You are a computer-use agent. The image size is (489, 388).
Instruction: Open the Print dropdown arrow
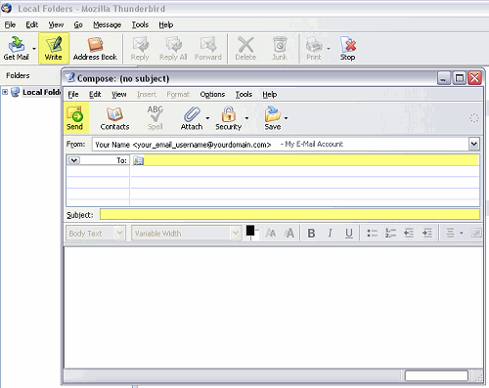(329, 49)
